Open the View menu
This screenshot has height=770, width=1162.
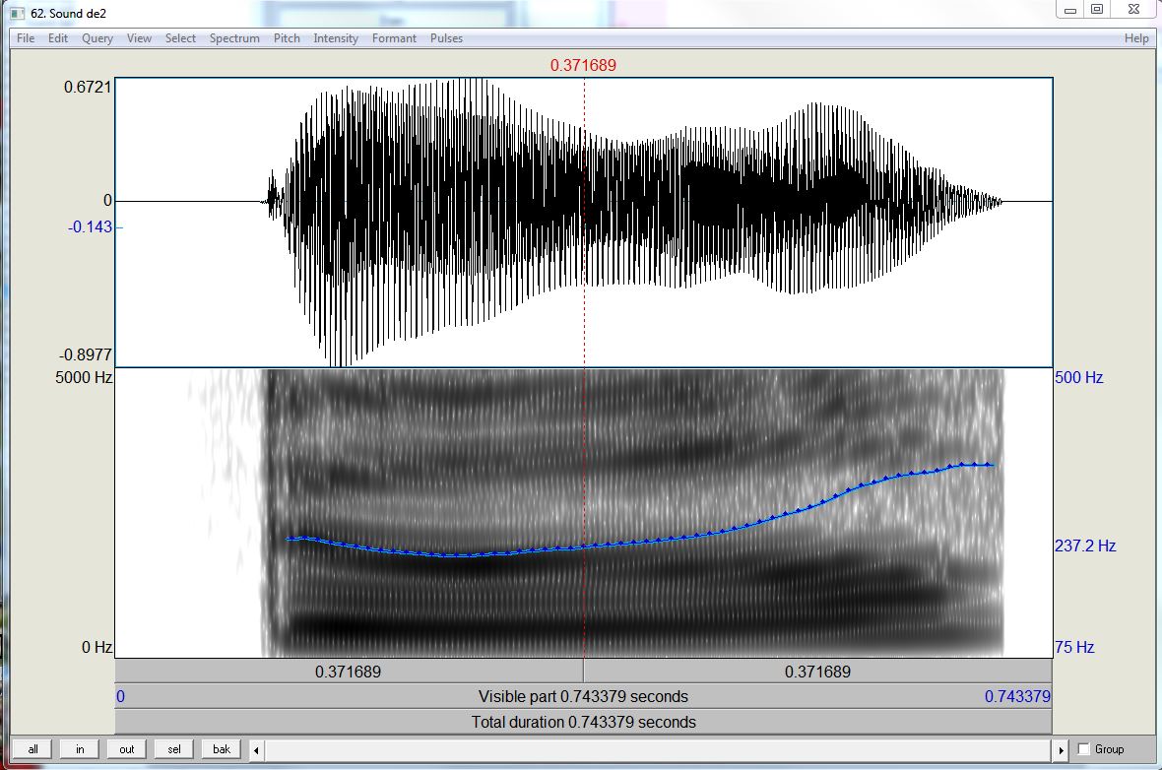point(139,38)
